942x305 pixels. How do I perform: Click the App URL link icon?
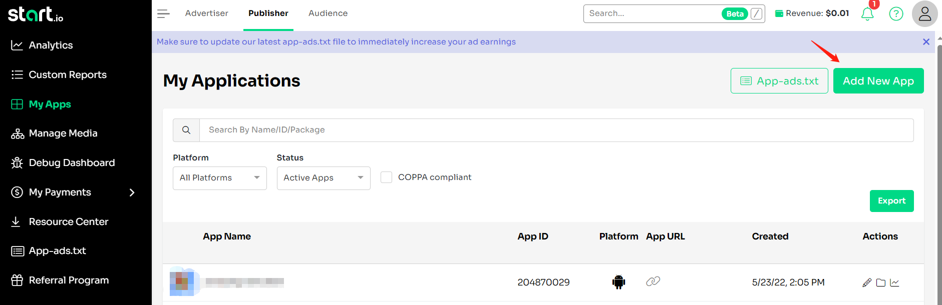[x=653, y=281]
